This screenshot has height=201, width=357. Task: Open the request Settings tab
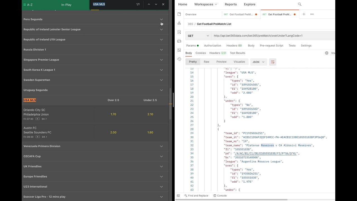(x=306, y=46)
